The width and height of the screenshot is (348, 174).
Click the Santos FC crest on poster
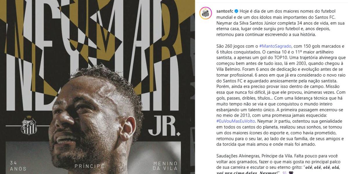pos(29,125)
